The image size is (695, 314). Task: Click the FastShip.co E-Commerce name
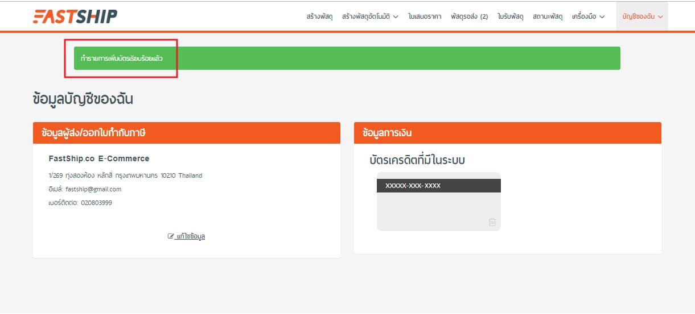pyautogui.click(x=99, y=158)
